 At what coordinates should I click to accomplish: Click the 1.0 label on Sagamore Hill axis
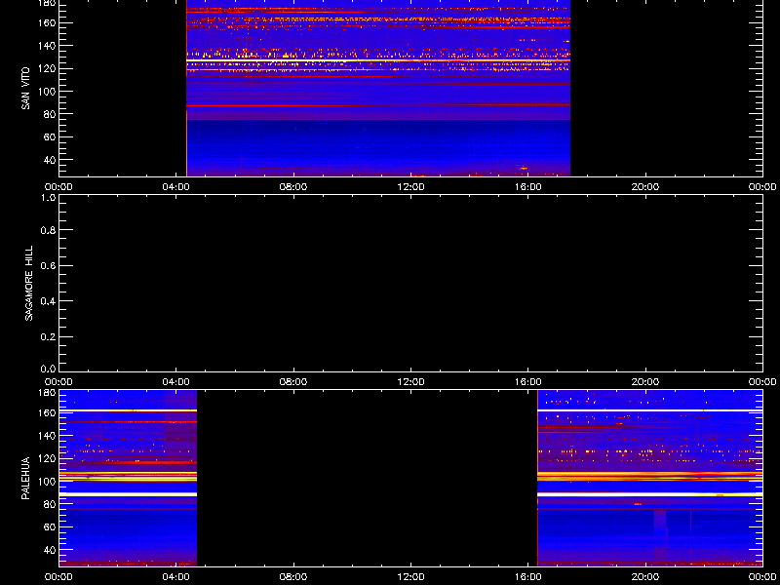[x=48, y=198]
